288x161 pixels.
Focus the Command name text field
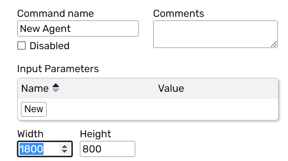click(x=78, y=28)
